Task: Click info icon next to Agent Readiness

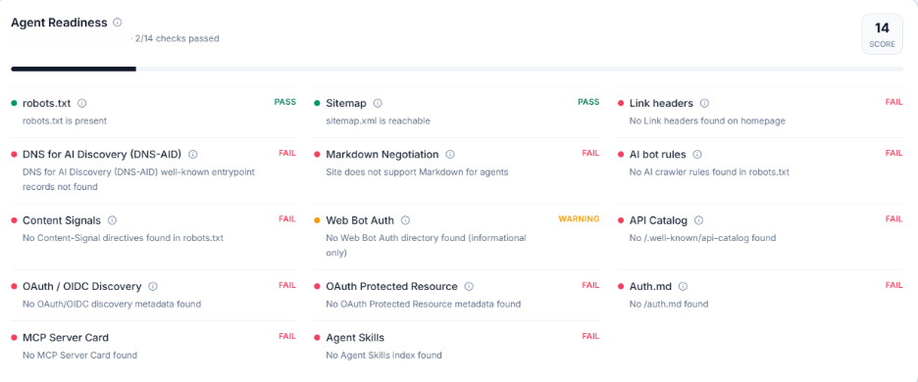Action: pos(117,23)
